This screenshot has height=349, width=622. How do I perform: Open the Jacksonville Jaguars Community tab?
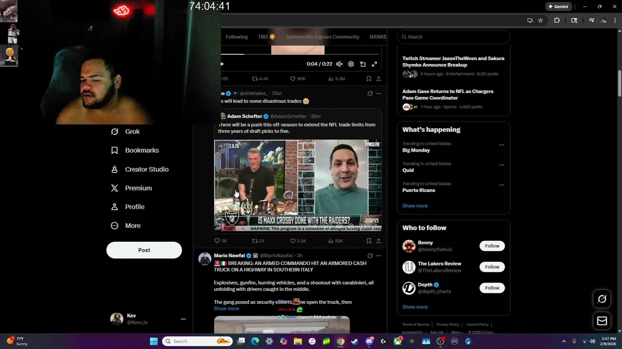(323, 37)
